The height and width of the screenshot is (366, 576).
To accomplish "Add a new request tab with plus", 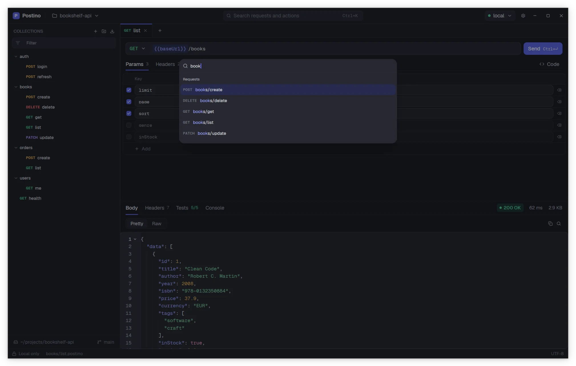I will click(x=160, y=31).
